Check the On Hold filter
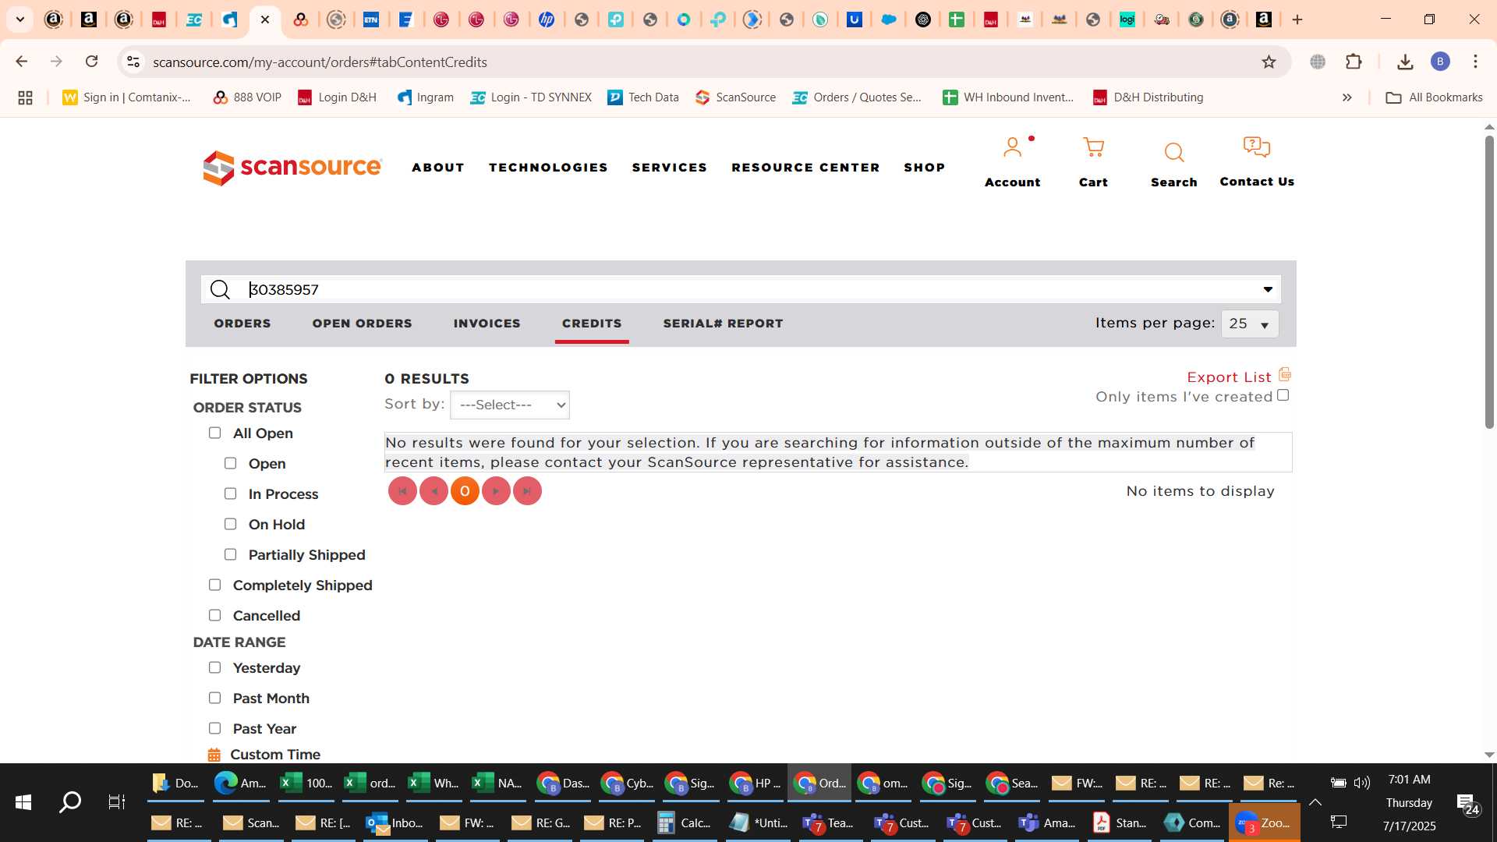 pos(230,524)
